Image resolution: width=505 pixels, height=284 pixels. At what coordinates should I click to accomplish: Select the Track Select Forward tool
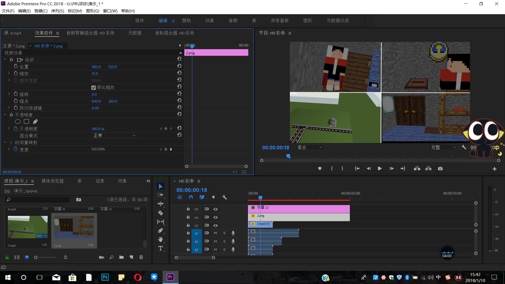(x=160, y=195)
